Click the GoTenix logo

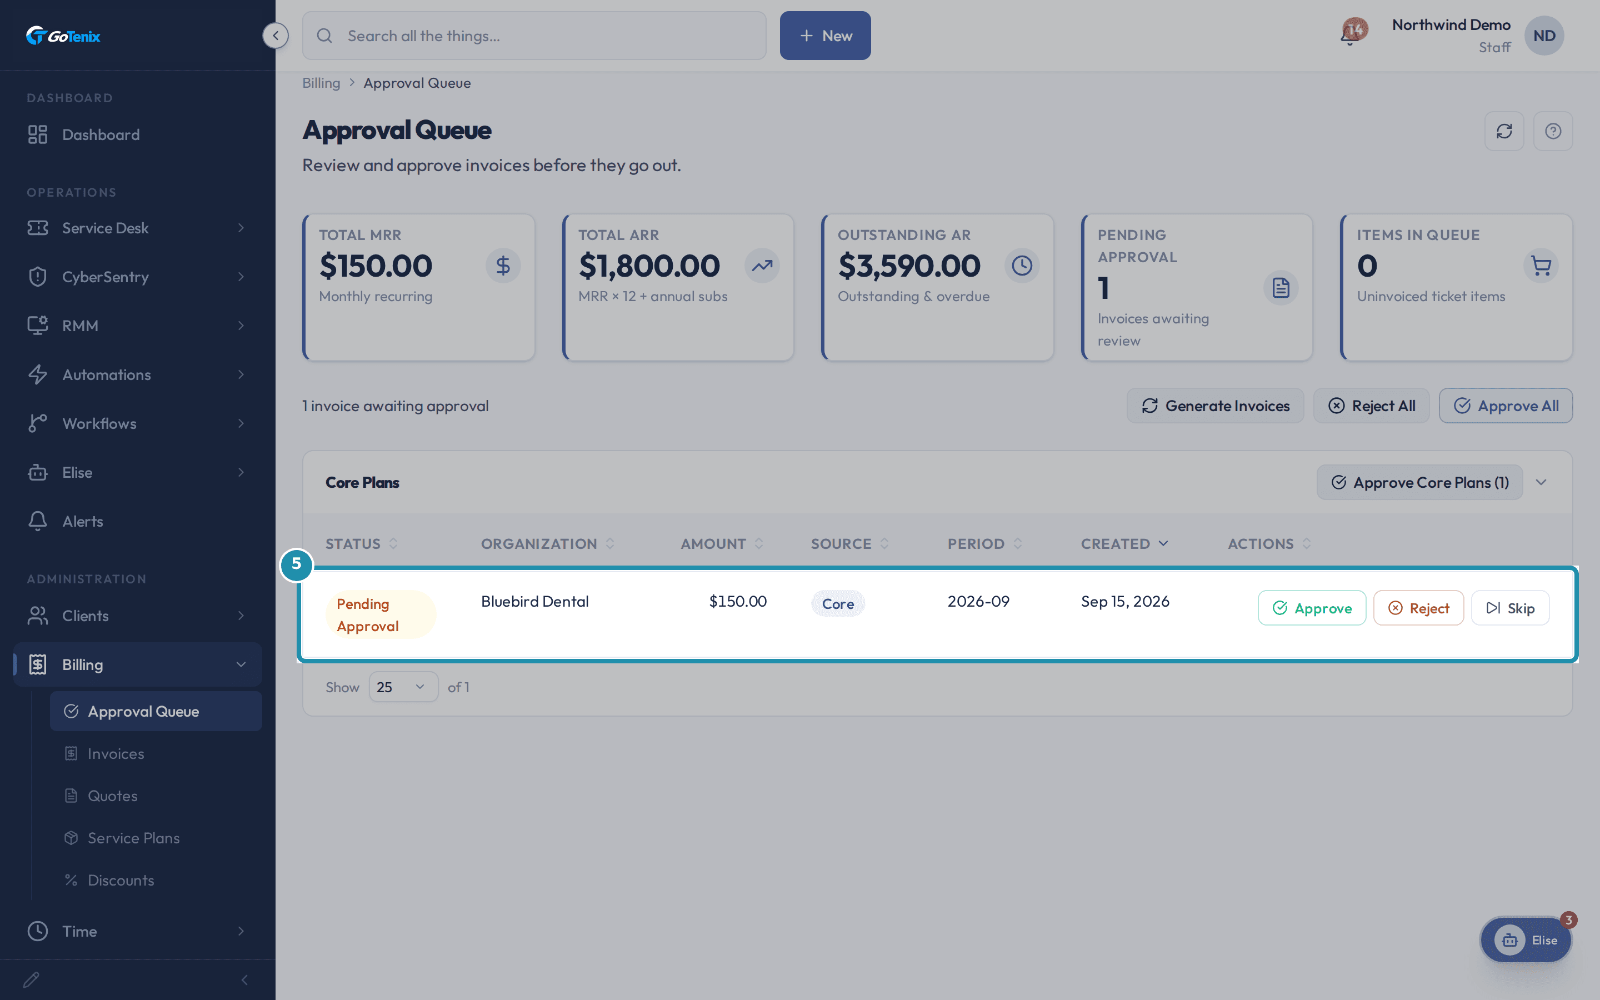[63, 36]
